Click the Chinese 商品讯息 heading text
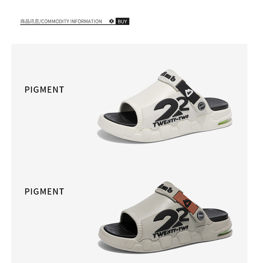 pos(30,22)
